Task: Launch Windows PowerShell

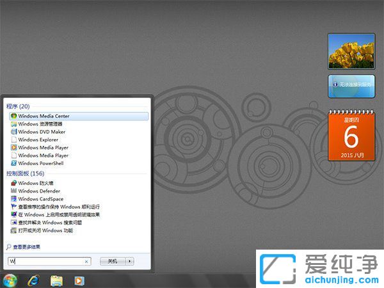Action: [x=41, y=163]
